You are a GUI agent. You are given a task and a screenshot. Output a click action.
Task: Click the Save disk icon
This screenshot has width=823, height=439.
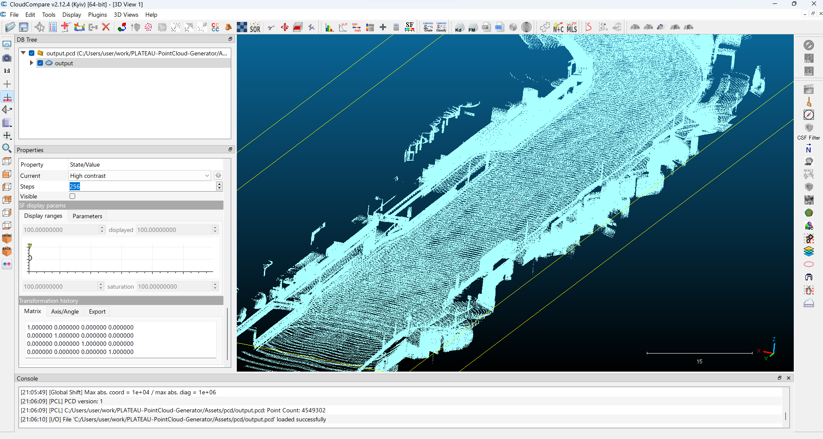pyautogui.click(x=24, y=27)
